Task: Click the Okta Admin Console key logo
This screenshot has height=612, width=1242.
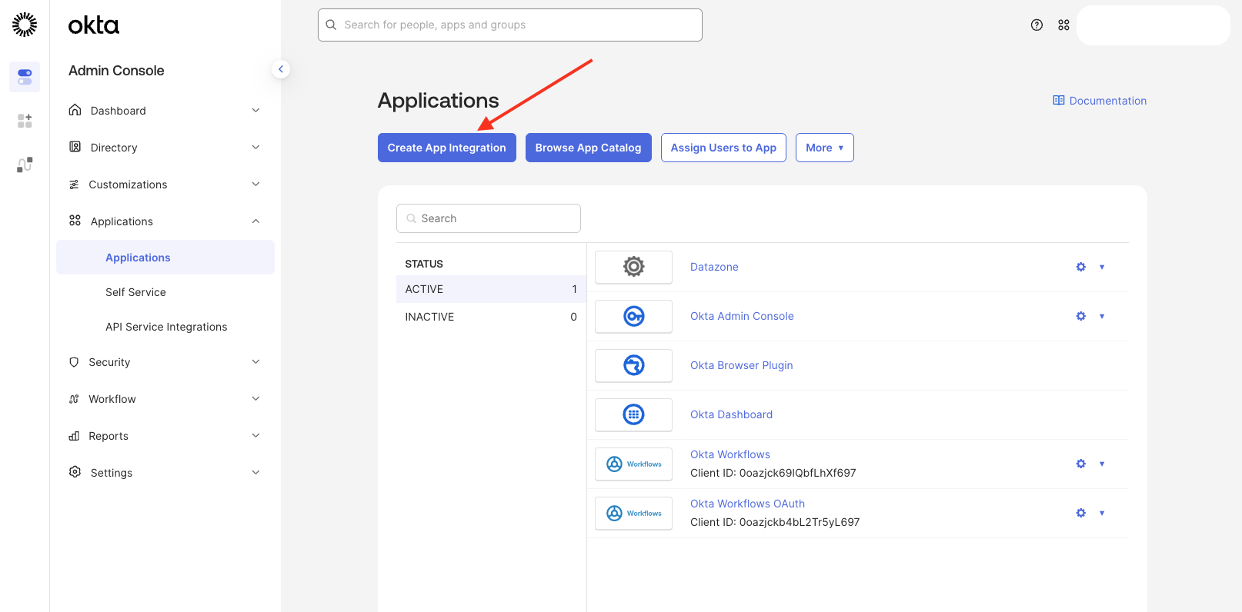Action: [633, 316]
